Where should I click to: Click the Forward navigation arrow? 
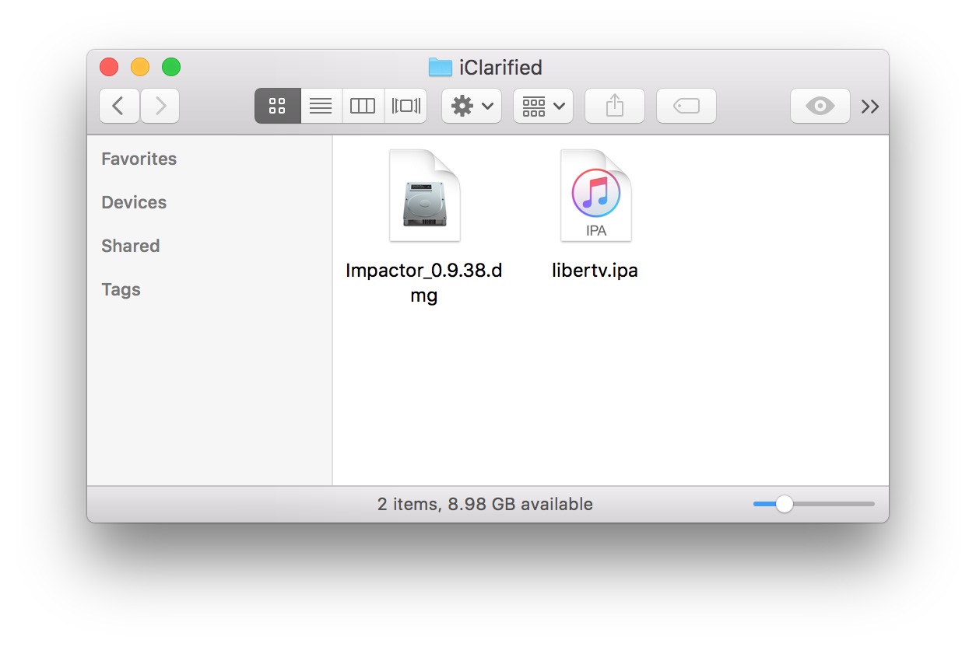tap(160, 106)
